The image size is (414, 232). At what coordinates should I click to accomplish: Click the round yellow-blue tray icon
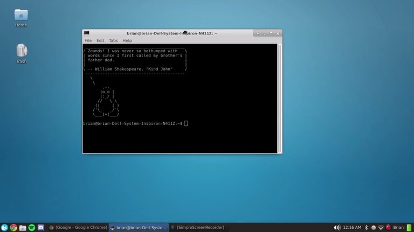pyautogui.click(x=374, y=228)
